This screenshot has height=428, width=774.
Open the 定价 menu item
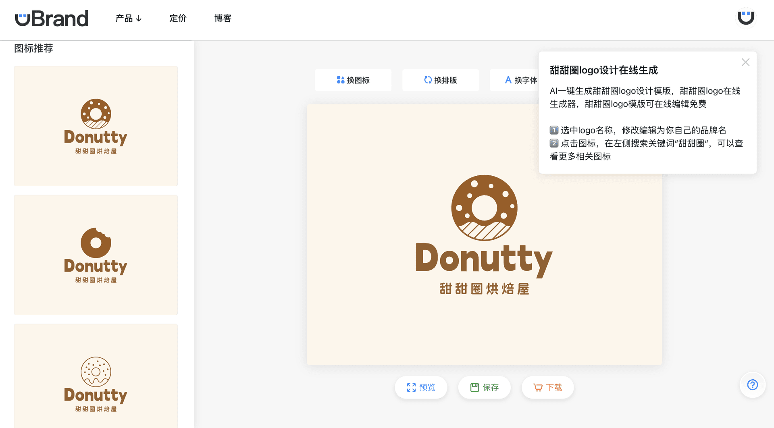point(178,18)
